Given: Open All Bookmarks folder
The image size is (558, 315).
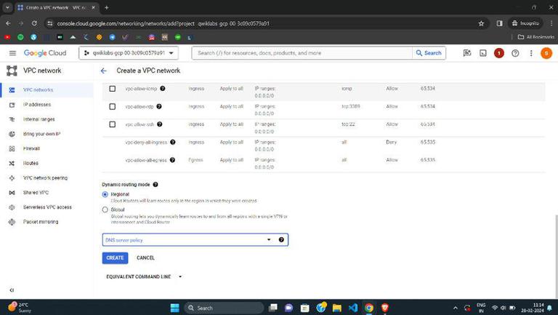Looking at the screenshot, I should click(x=536, y=37).
